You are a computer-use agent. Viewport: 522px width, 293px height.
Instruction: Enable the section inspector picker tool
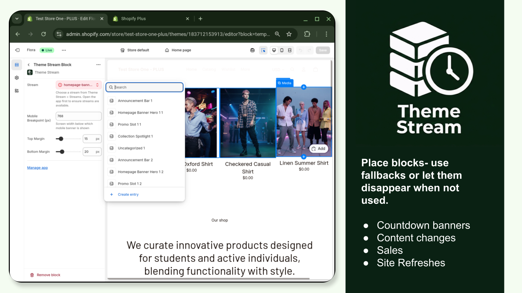[263, 50]
